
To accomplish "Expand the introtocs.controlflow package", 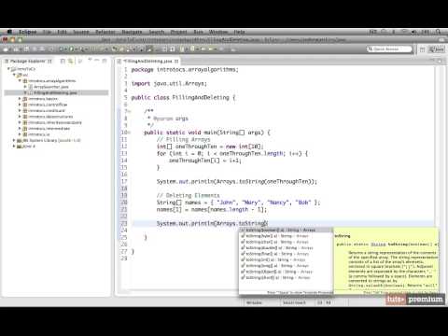I will [20, 105].
